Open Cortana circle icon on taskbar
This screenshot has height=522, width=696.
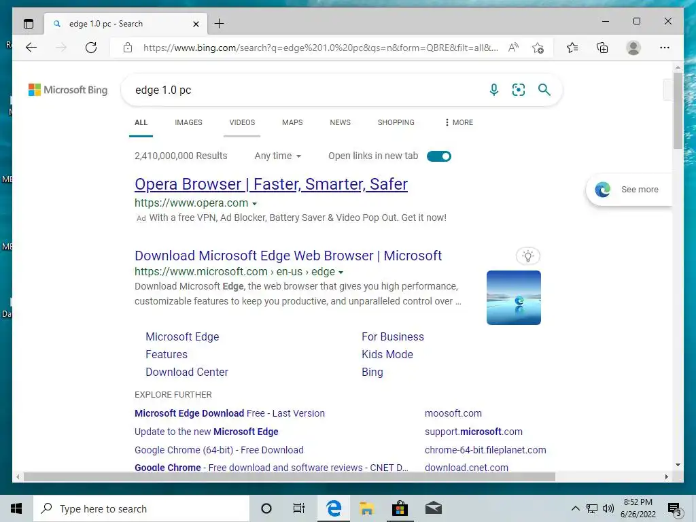coord(266,508)
